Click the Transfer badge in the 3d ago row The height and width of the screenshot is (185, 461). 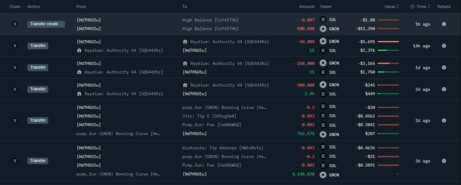pos(38,161)
